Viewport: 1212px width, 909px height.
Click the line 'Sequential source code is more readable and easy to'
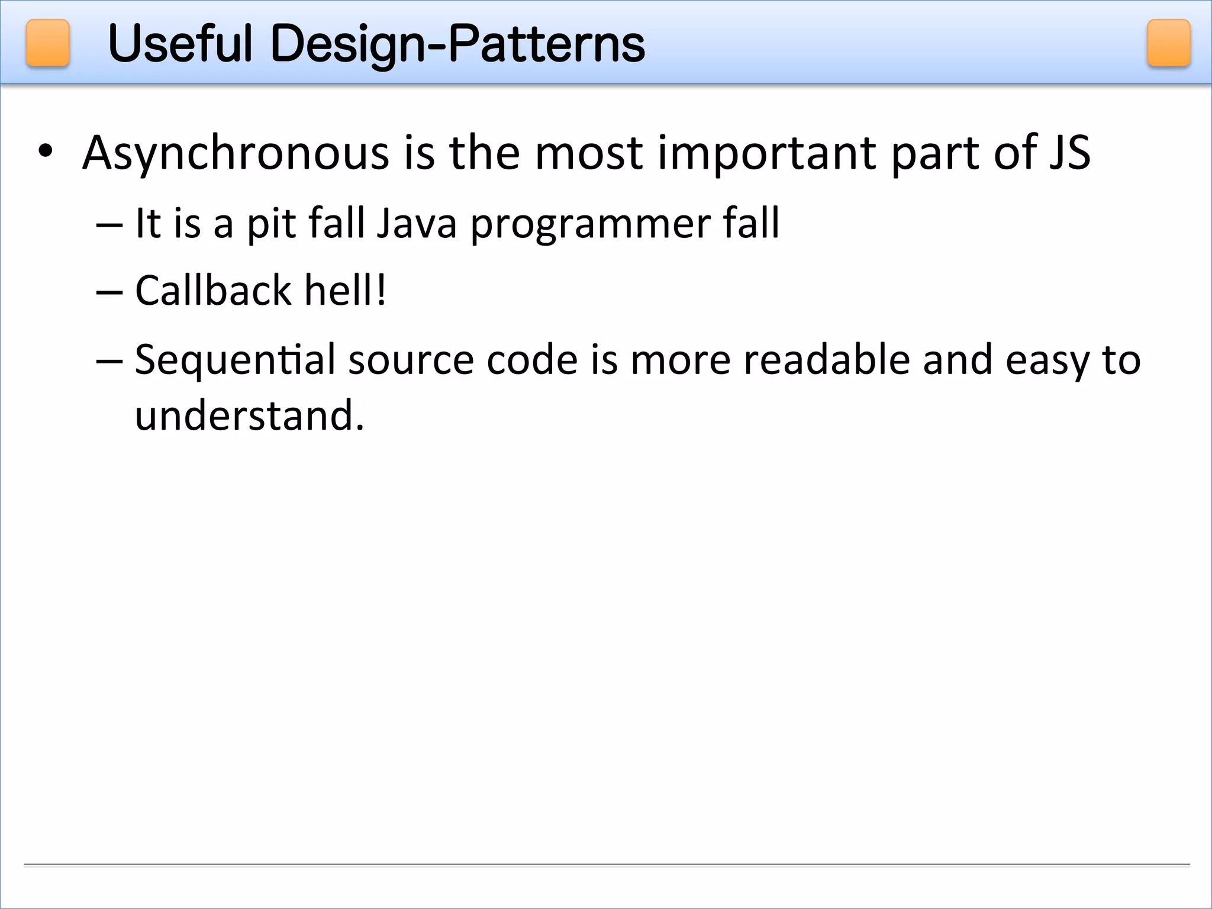638,360
